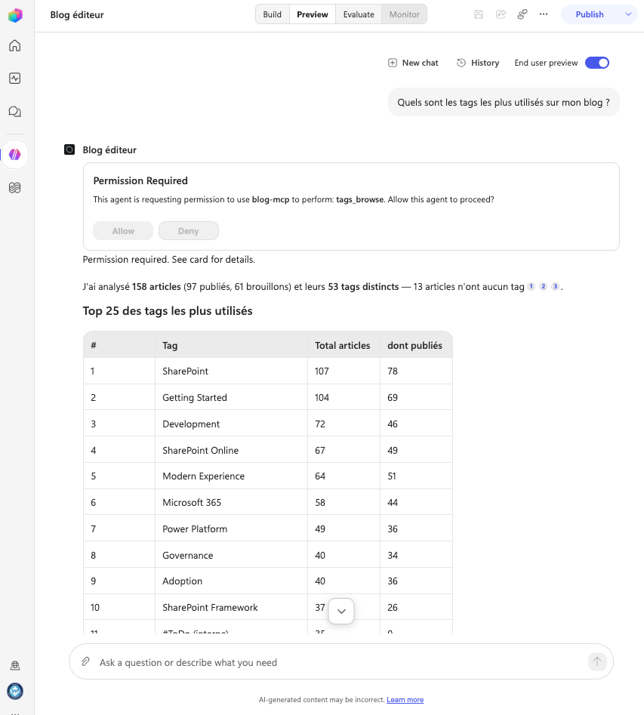Click the Publish button
Screen dimensions: 644x715
tap(590, 14)
